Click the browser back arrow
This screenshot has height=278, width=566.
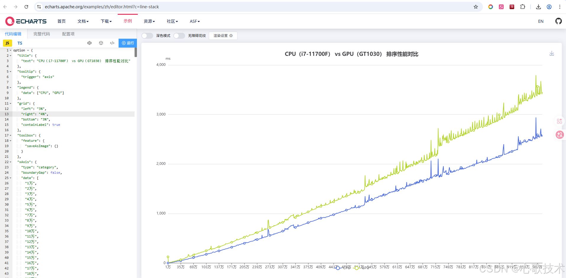click(5, 7)
